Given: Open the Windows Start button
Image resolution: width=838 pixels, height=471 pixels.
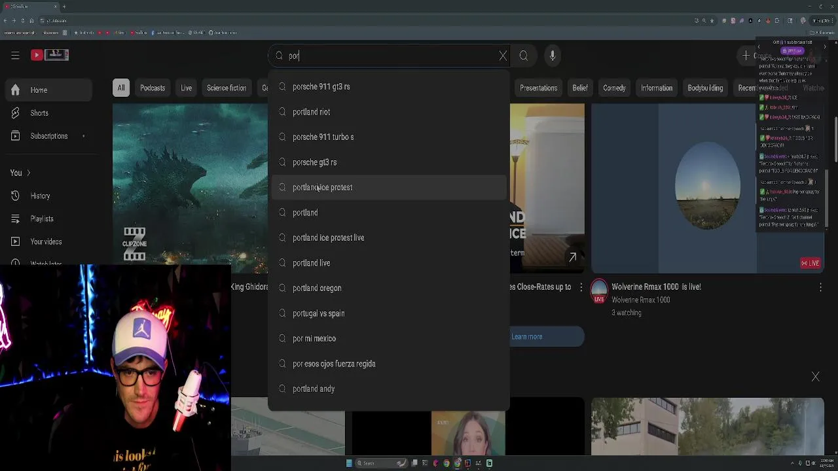Looking at the screenshot, I should [349, 463].
